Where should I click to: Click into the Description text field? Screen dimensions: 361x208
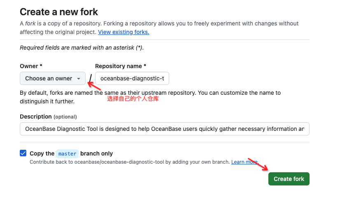tap(164, 129)
